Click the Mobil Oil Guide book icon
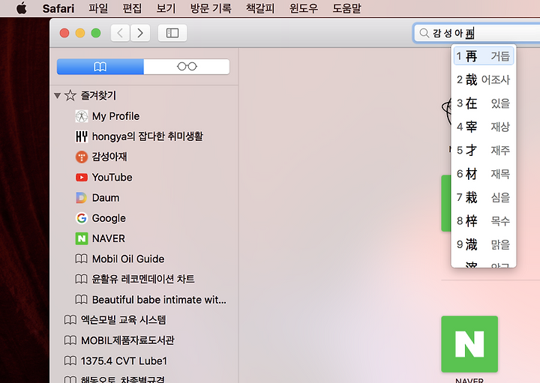This screenshot has height=383, width=540. 81,259
